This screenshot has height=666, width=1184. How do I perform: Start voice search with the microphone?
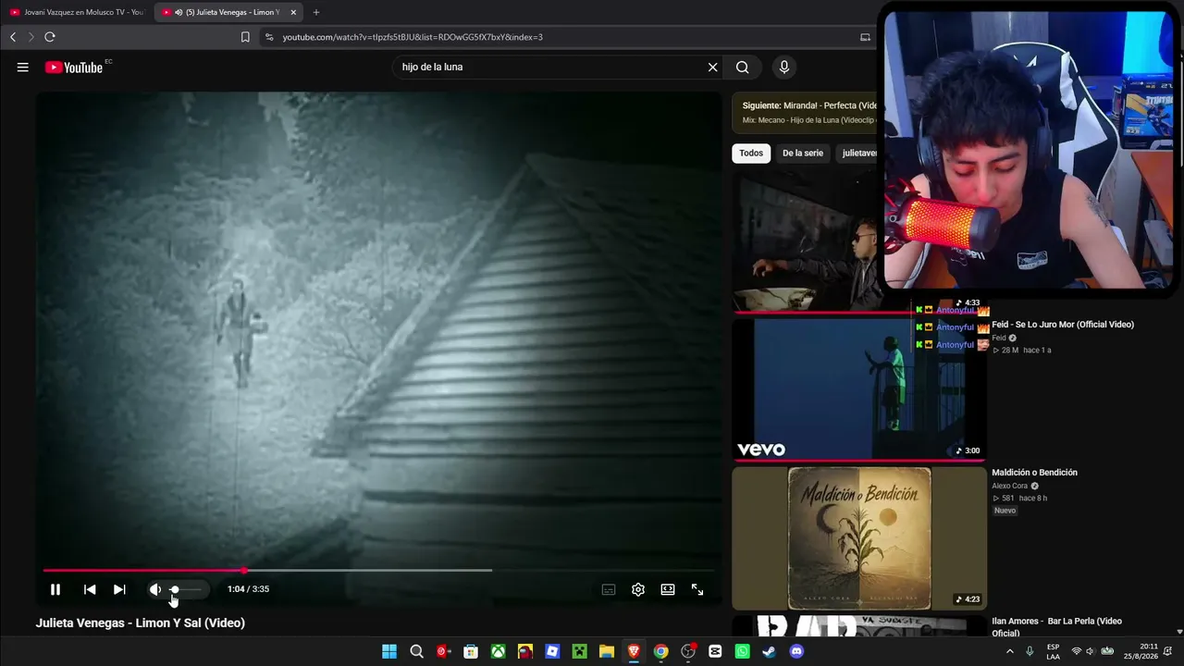[x=784, y=68]
